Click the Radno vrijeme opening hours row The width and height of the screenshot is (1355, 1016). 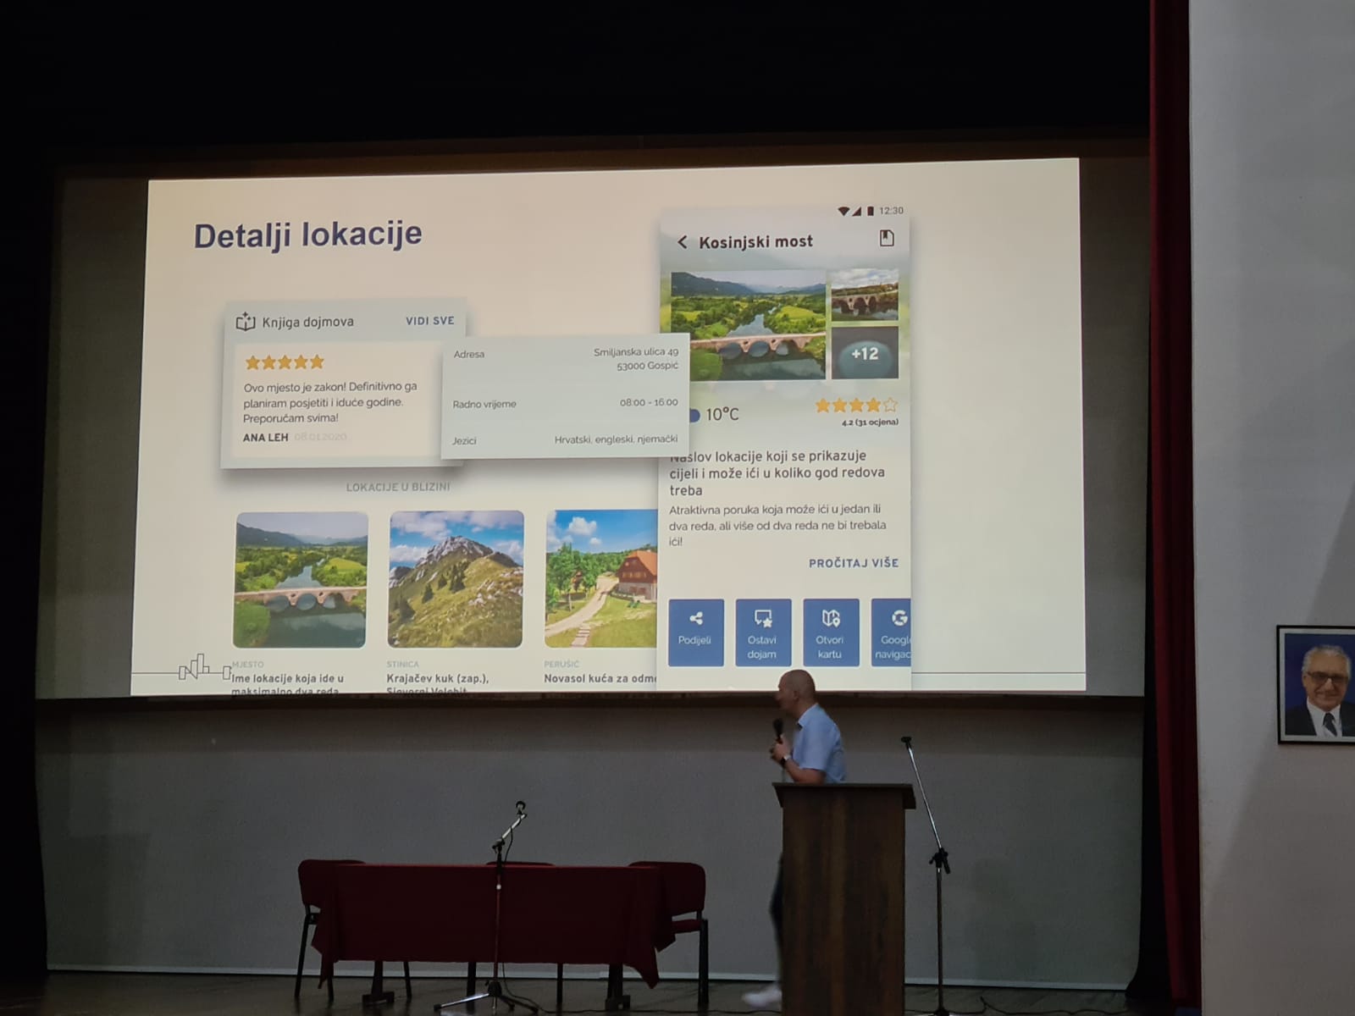point(565,403)
